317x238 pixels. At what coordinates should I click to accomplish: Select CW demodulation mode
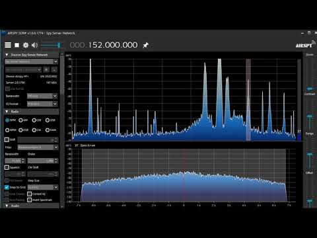pyautogui.click(x=34, y=130)
